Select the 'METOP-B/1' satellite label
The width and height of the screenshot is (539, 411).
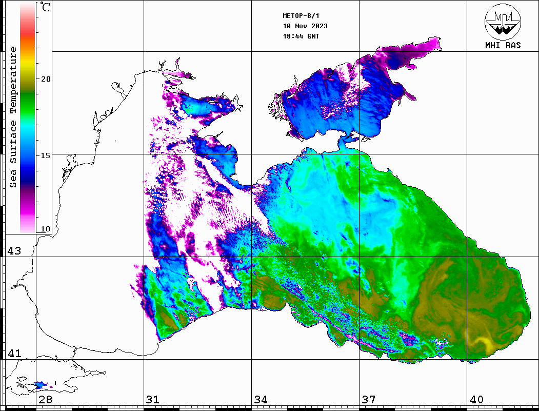click(301, 16)
